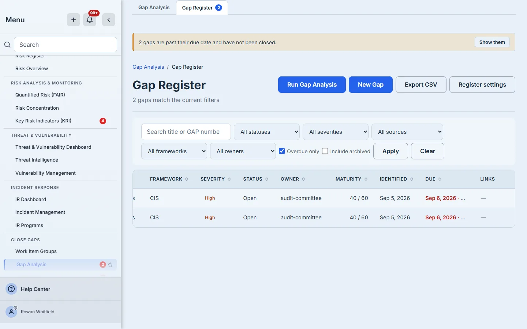Clear the filters
527x329 pixels.
pyautogui.click(x=427, y=151)
